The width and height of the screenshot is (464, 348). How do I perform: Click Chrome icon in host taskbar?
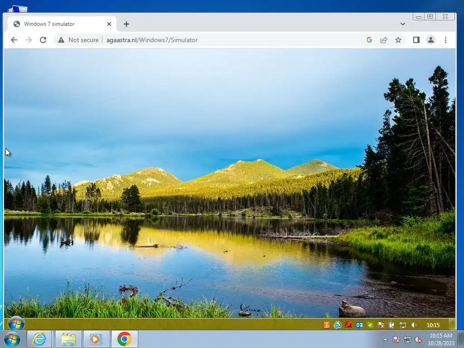[x=124, y=339]
